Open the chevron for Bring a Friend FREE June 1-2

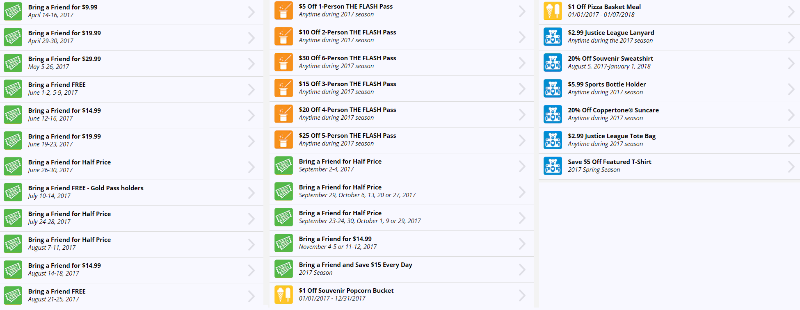pos(251,89)
